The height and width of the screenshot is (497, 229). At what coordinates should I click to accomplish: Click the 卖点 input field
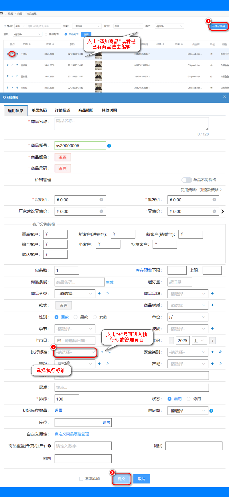point(132,387)
